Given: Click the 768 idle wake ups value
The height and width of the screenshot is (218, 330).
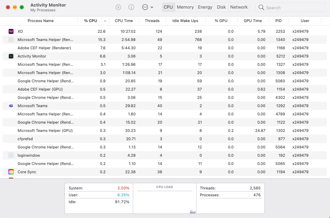Looking at the screenshot, I should click(x=198, y=40).
